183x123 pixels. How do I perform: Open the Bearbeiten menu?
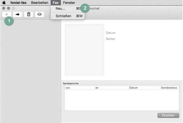(x=40, y=3)
